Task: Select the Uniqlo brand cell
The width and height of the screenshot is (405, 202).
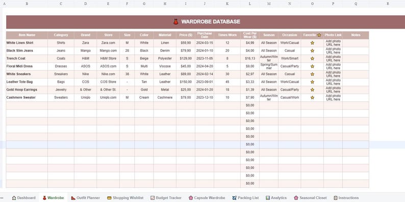Action: tap(86, 97)
